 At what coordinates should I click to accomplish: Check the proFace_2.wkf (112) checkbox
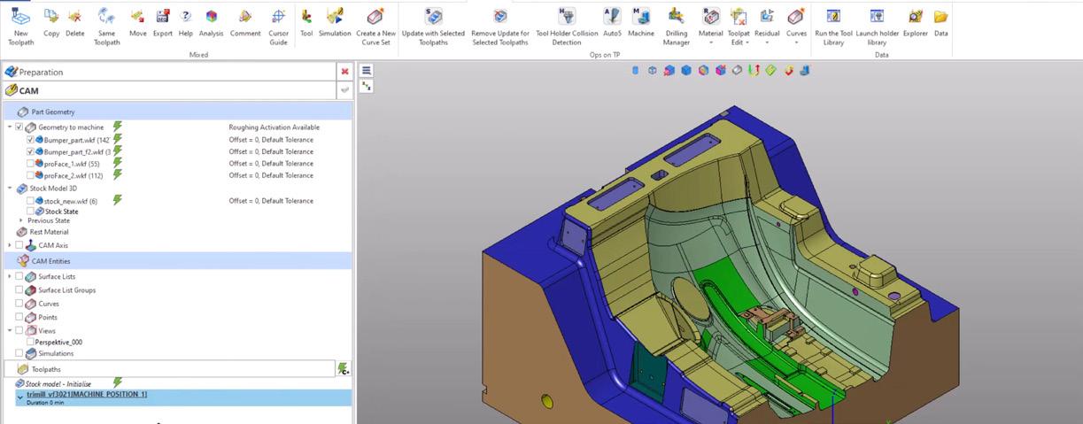coord(31,175)
